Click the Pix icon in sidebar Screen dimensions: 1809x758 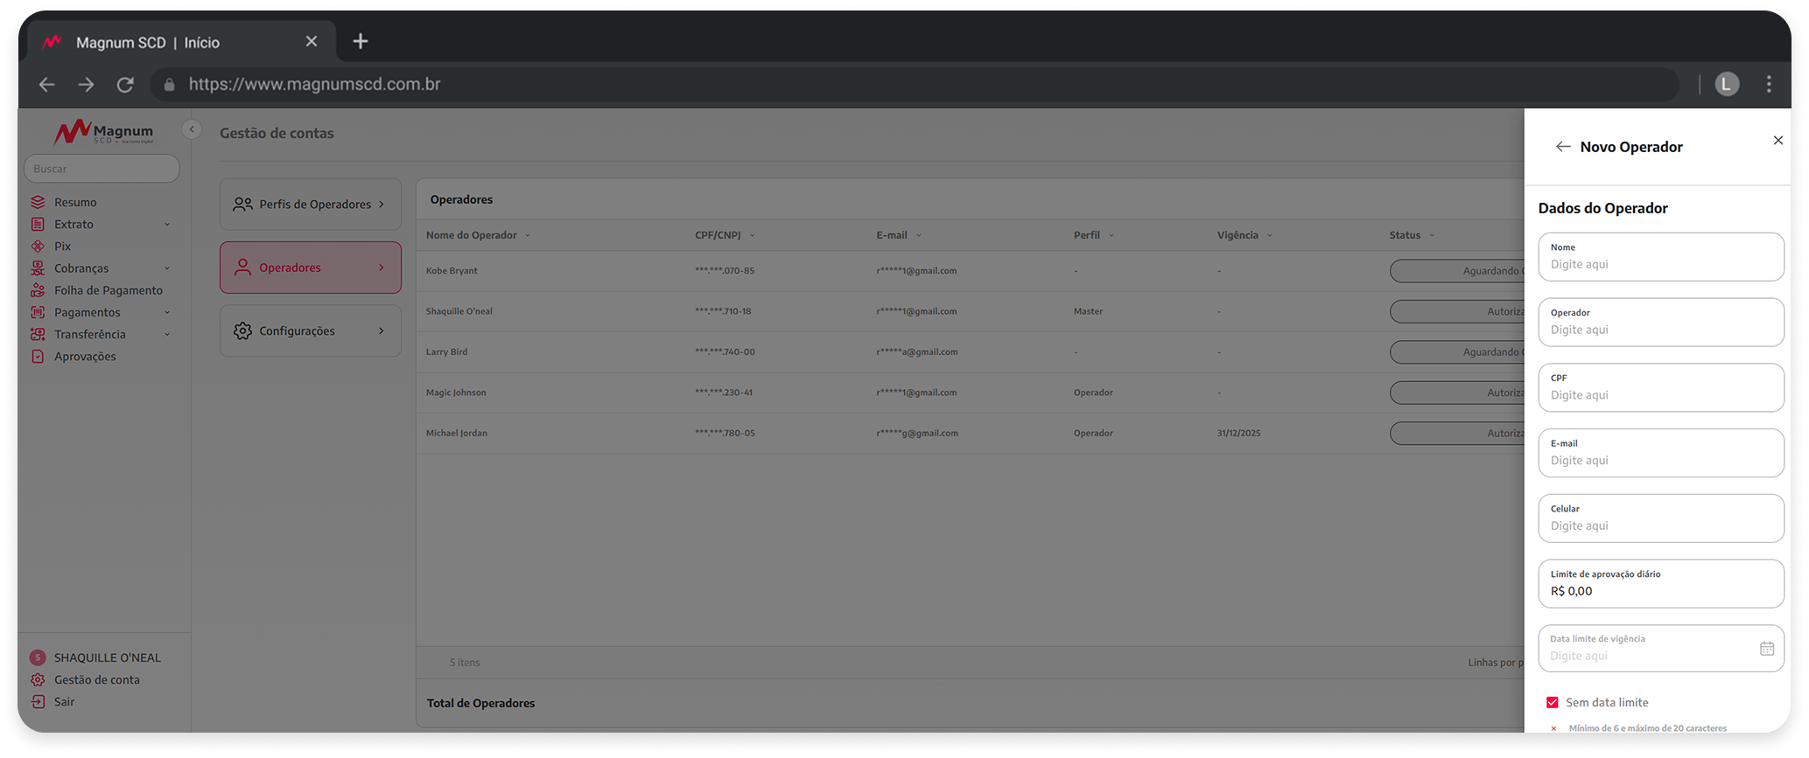coord(38,247)
